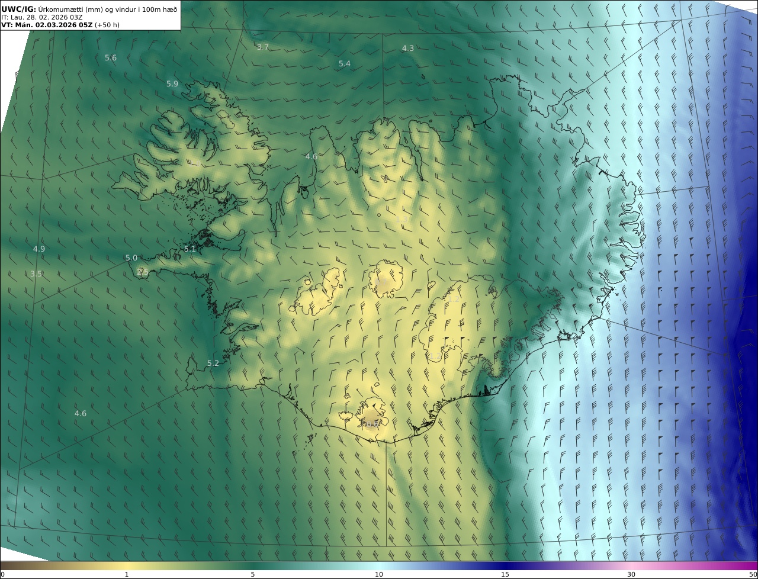Click the colorbar tick label 1
The height and width of the screenshot is (579, 758).
127,574
